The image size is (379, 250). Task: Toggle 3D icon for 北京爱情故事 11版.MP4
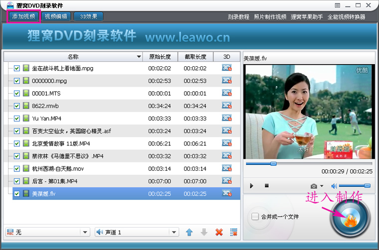[227, 143]
